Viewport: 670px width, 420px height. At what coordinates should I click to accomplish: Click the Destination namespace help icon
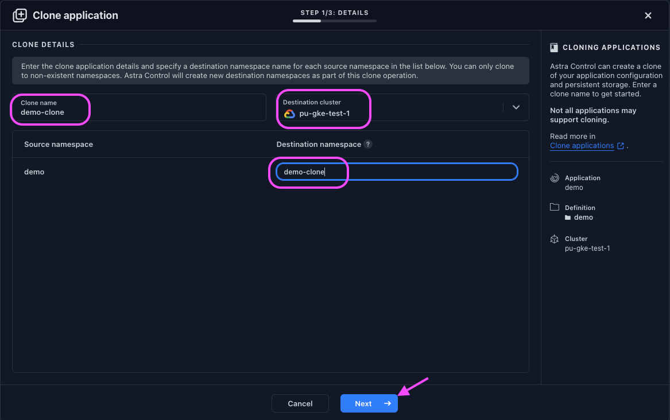(x=368, y=145)
